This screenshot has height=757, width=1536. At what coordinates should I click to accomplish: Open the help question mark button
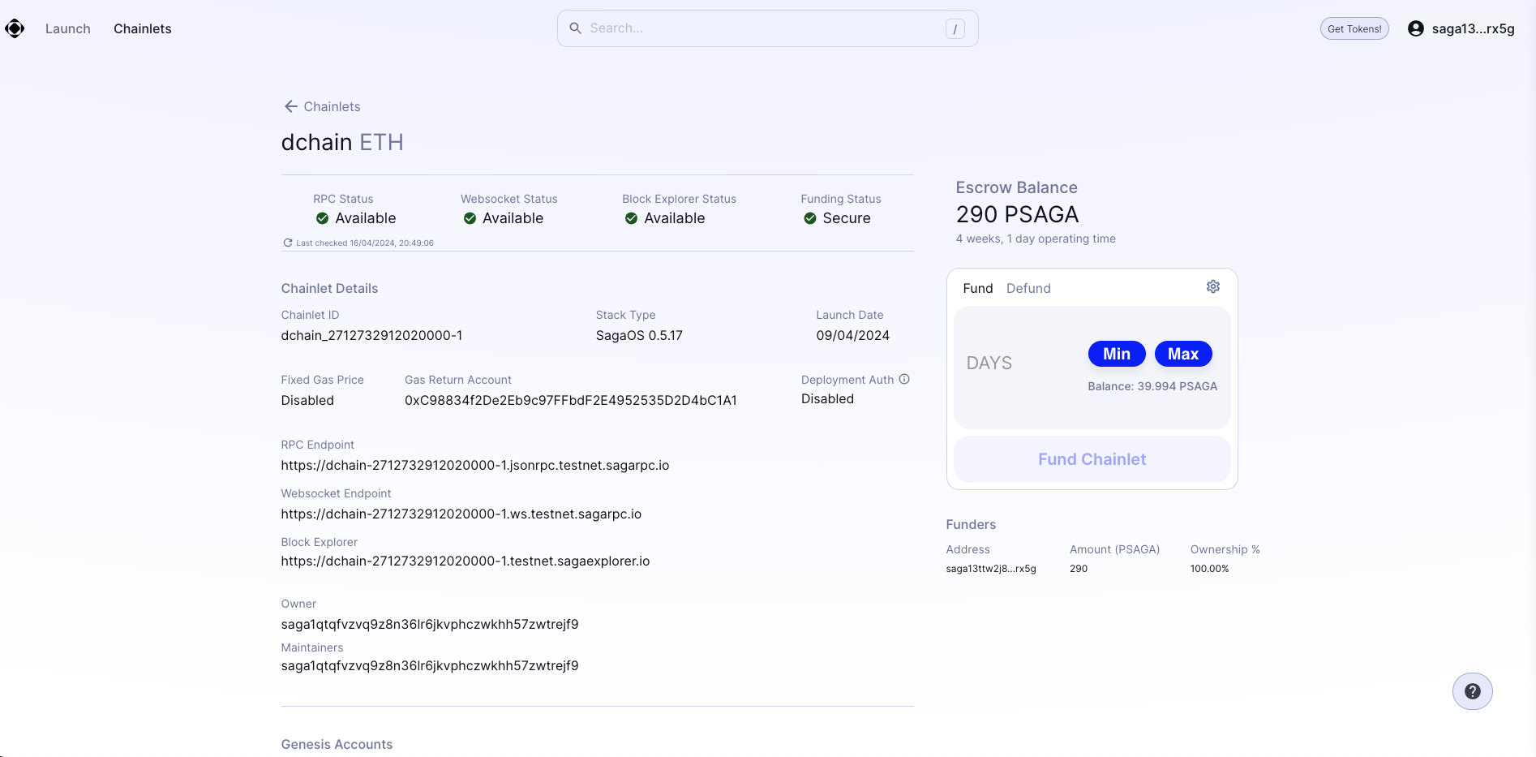click(x=1472, y=691)
